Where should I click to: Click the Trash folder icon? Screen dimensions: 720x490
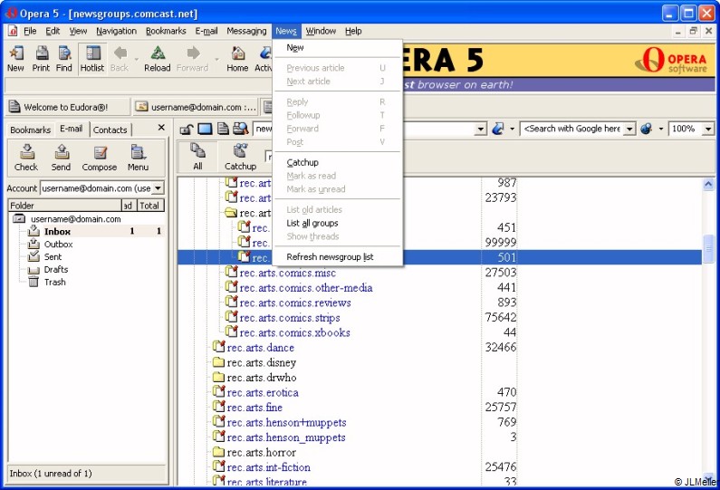click(x=34, y=282)
